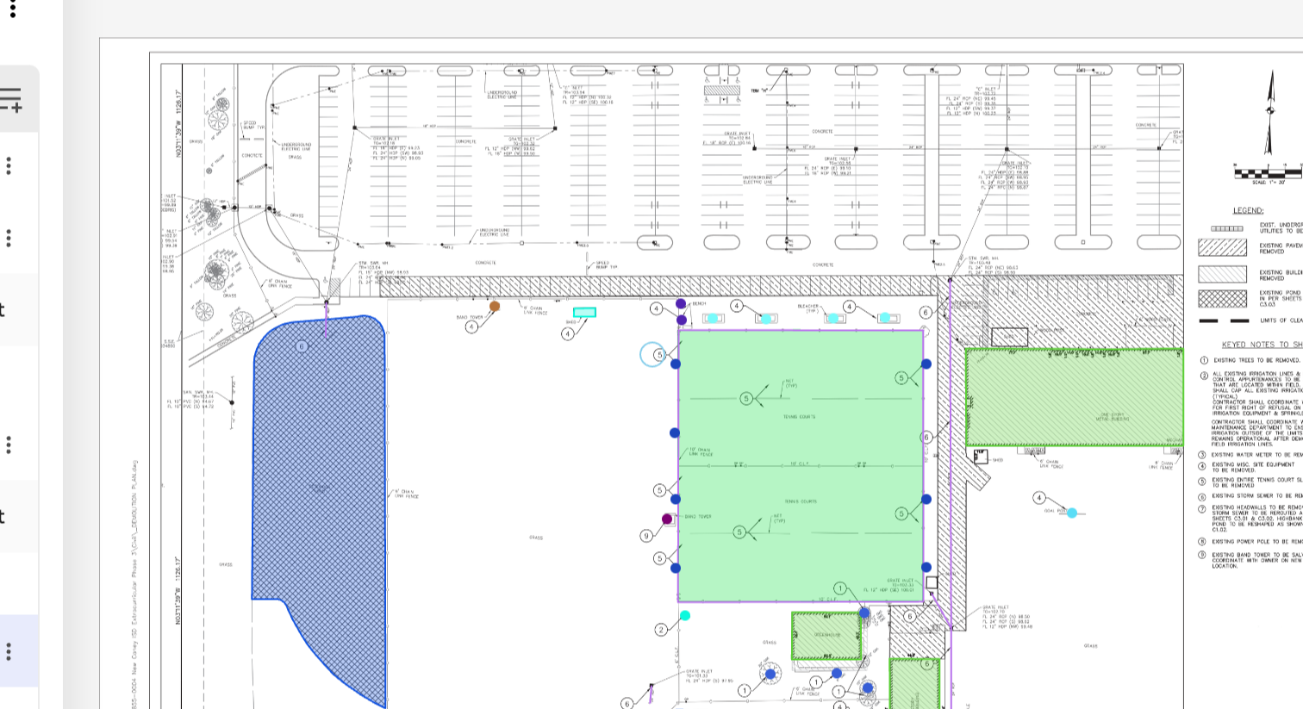The height and width of the screenshot is (709, 1303).
Task: Click the existing building hatch swatch in the legend
Action: pyautogui.click(x=1222, y=274)
